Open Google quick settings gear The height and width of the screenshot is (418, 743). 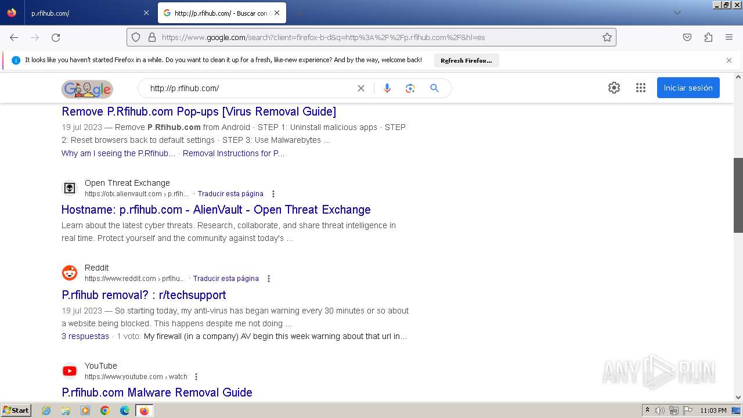click(614, 88)
